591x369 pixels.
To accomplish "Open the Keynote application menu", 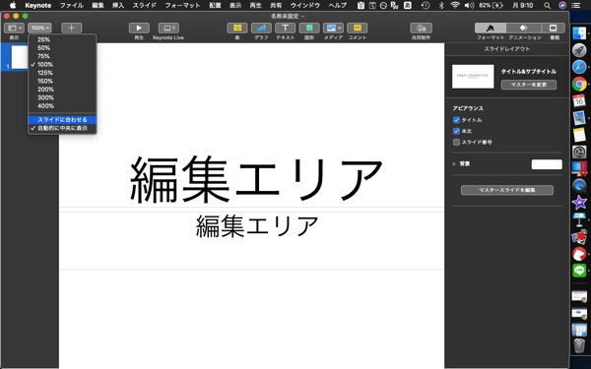I will [38, 5].
